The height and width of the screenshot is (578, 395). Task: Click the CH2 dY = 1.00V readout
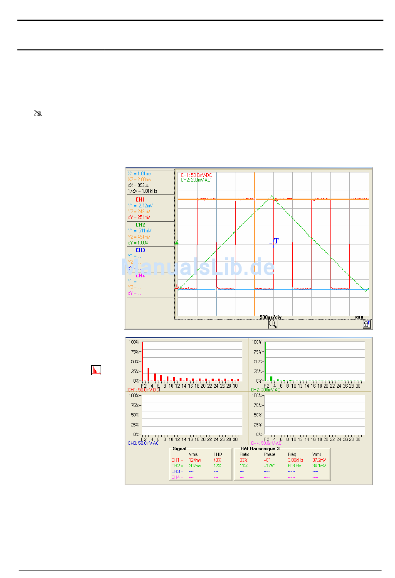pyautogui.click(x=138, y=243)
